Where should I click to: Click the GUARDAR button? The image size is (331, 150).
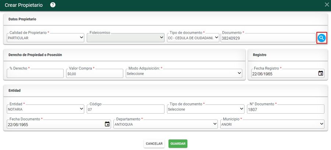[x=178, y=144]
